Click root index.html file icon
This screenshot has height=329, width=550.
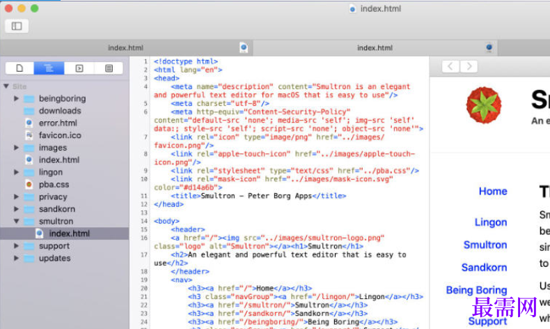pyautogui.click(x=29, y=160)
